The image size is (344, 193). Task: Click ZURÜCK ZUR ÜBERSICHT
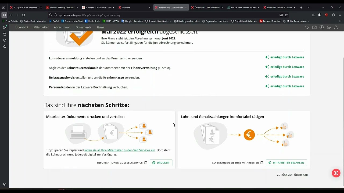pos(293,175)
